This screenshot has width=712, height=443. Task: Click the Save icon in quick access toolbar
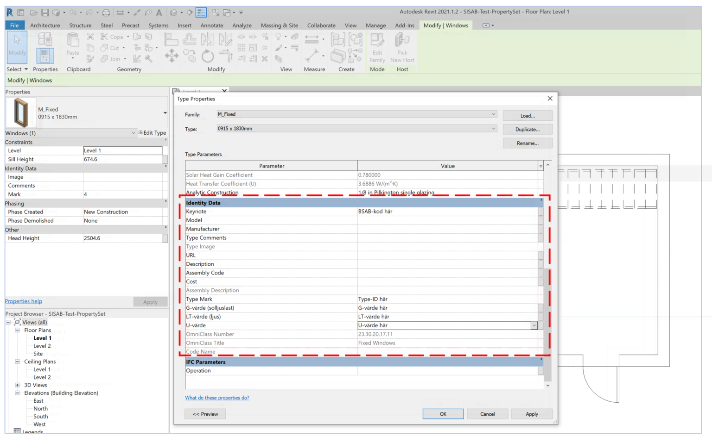45,12
